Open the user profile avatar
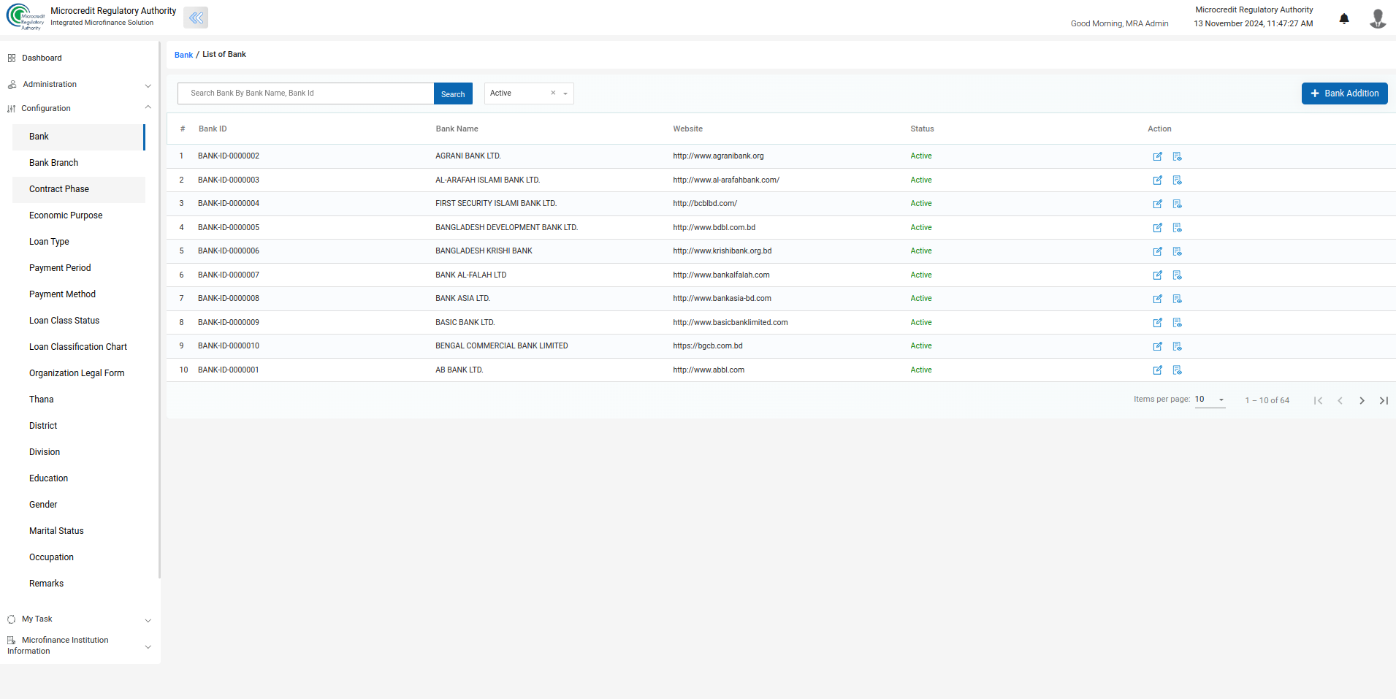This screenshot has width=1396, height=699. click(x=1378, y=19)
